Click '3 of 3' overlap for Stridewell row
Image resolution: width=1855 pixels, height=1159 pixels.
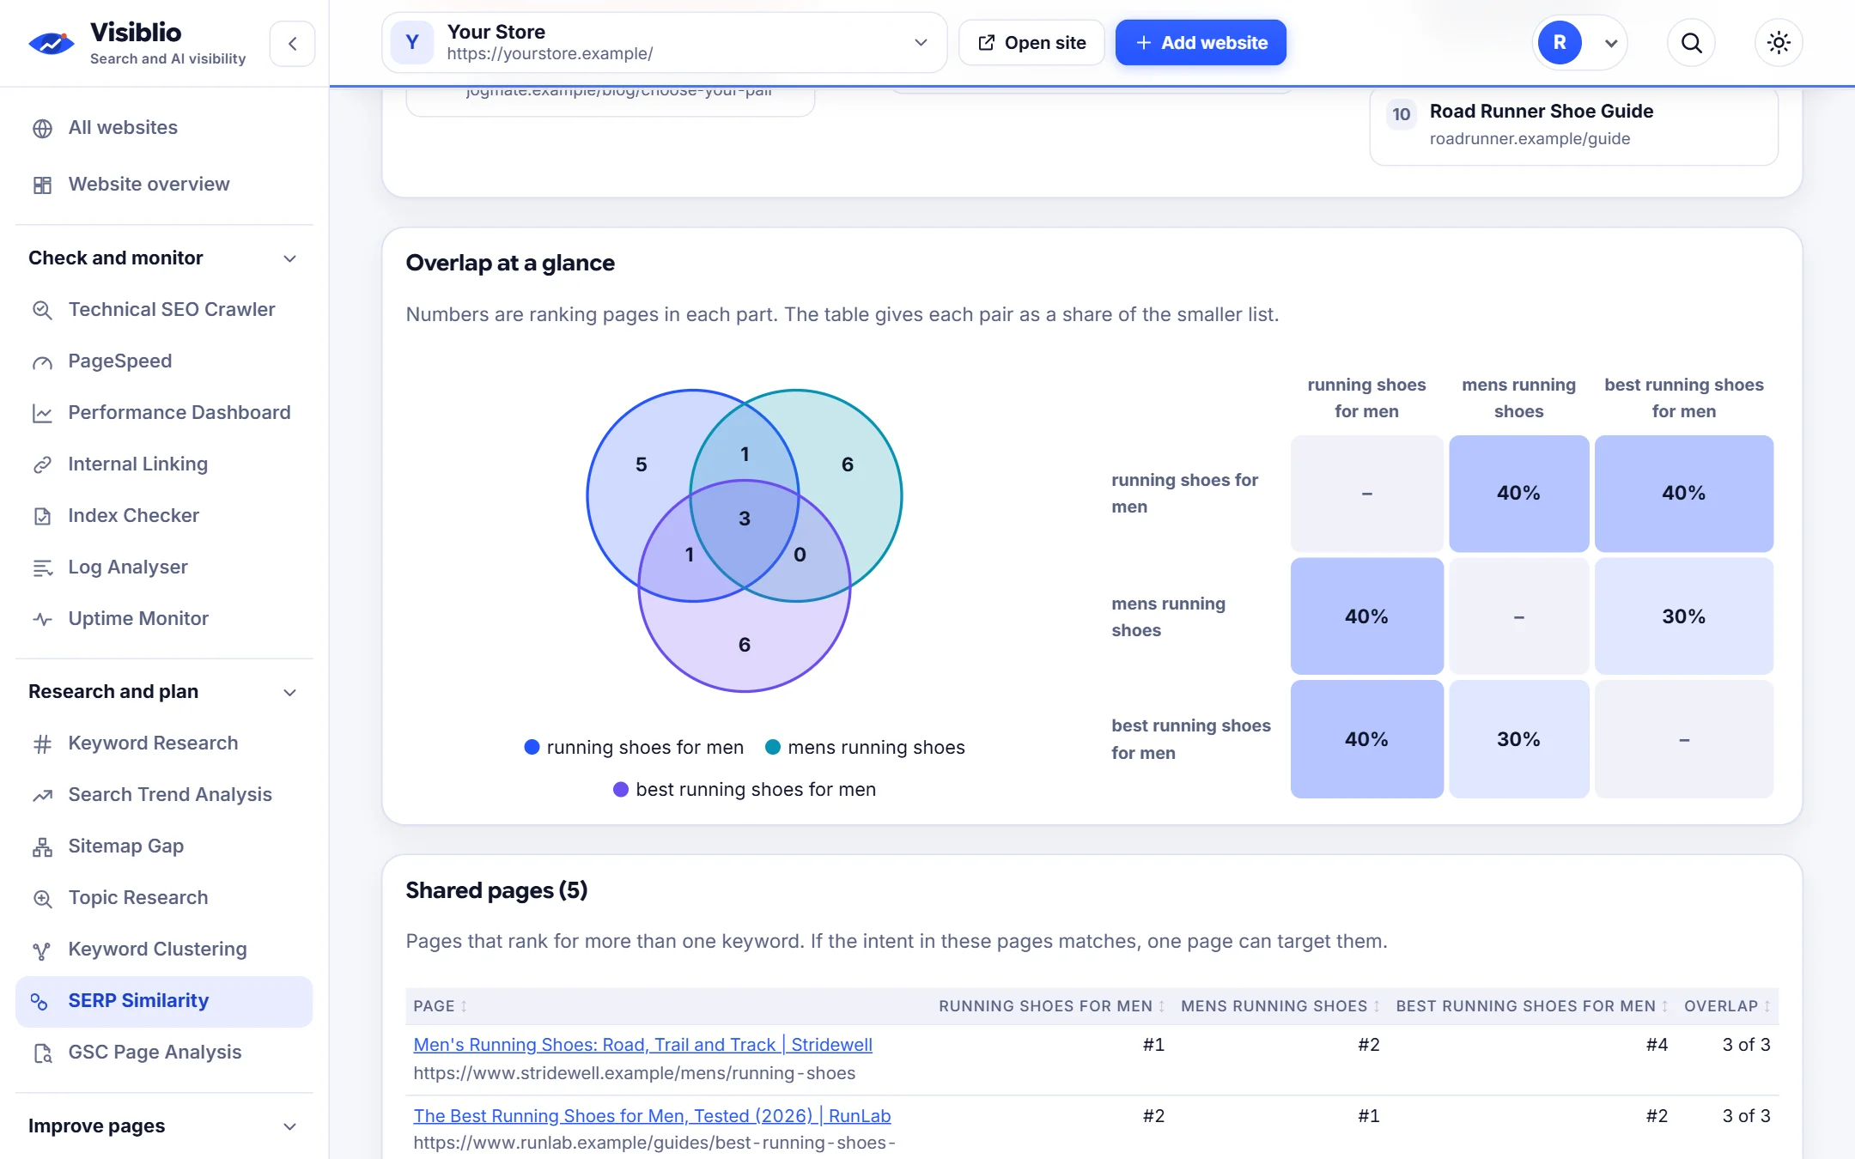pos(1746,1045)
